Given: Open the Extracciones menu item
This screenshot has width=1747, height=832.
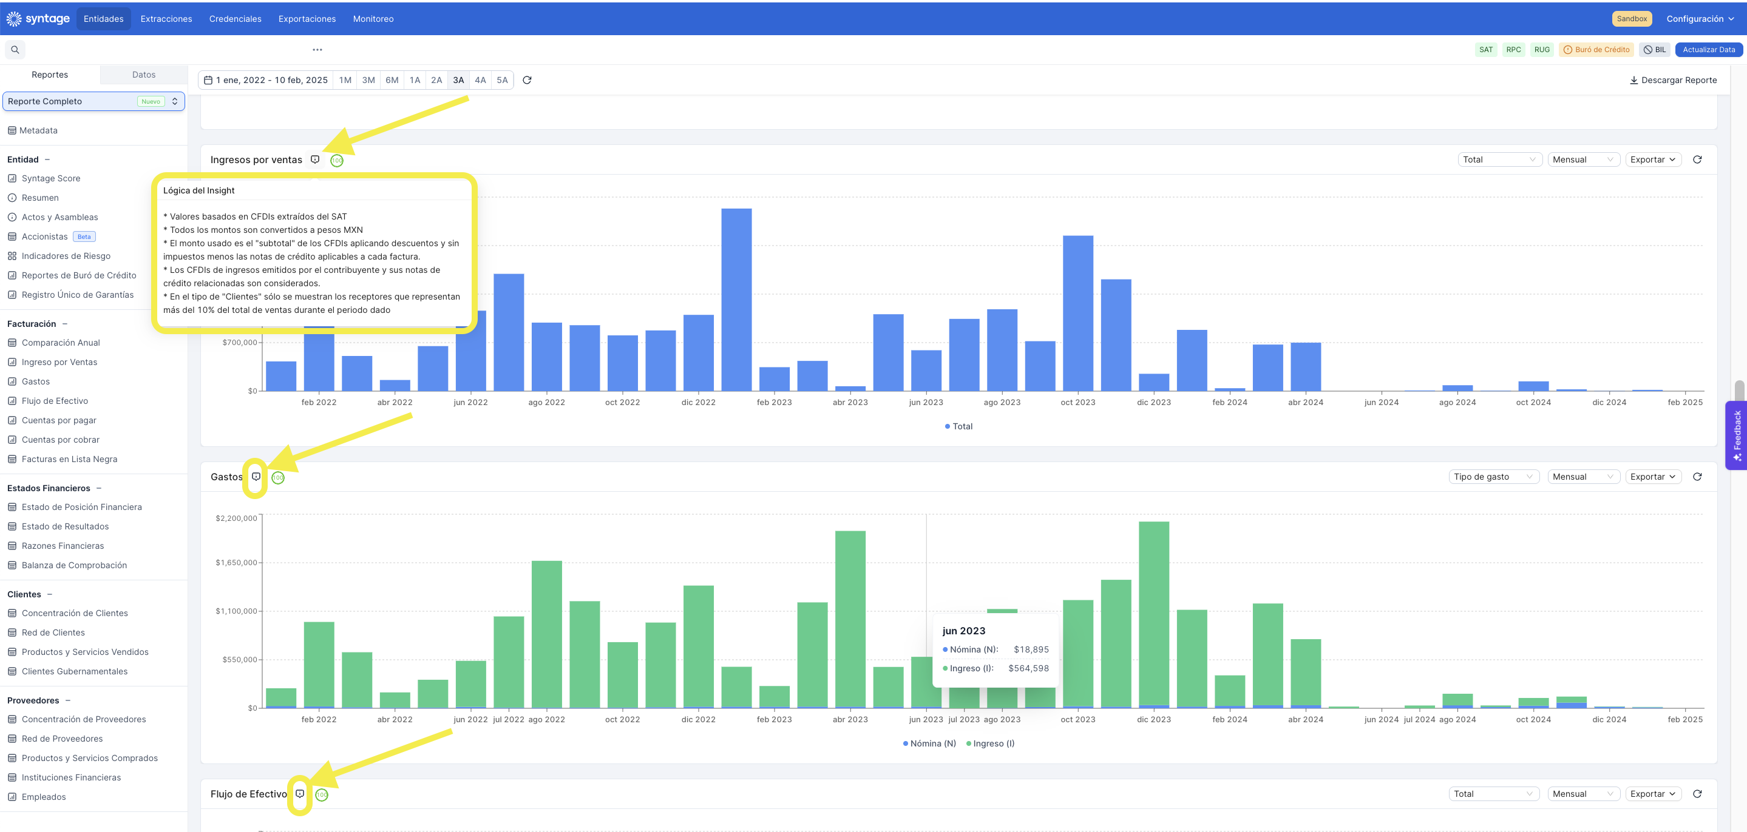Looking at the screenshot, I should click(166, 18).
